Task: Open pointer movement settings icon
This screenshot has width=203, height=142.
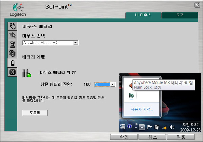Action: tap(13, 35)
